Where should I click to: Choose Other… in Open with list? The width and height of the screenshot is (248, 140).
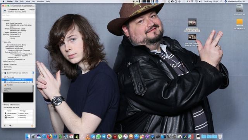coord(17,91)
